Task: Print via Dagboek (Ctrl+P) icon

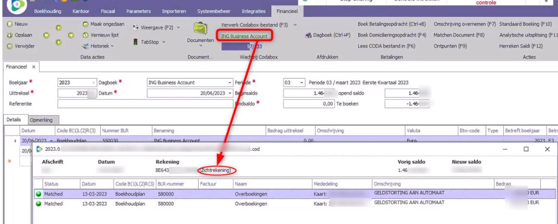Action: click(x=309, y=35)
